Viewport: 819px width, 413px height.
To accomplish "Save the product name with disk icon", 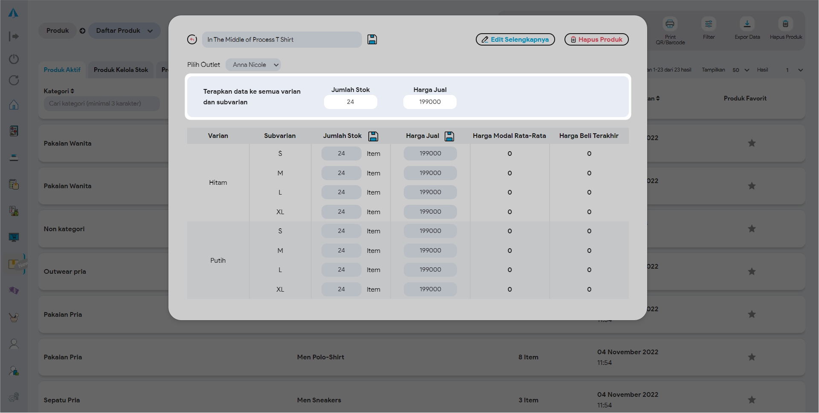I will point(372,40).
